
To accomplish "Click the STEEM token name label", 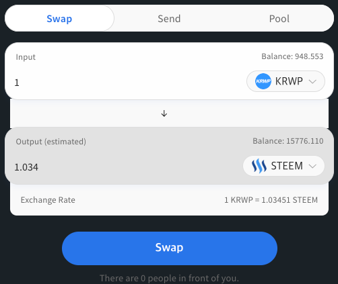I will coord(287,166).
